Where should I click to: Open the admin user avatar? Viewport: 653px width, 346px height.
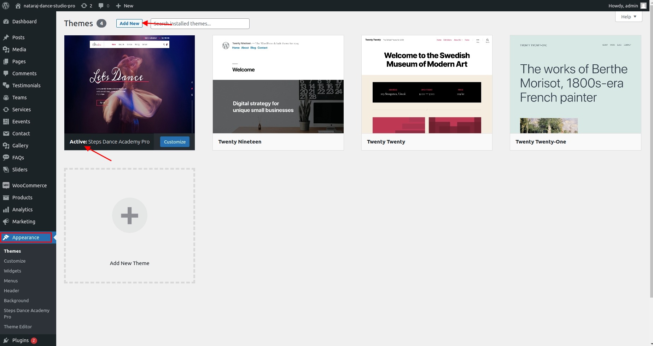click(x=643, y=6)
